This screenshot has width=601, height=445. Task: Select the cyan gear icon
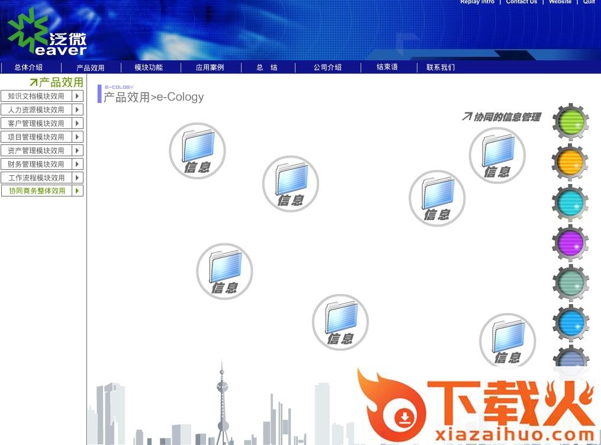(x=569, y=202)
